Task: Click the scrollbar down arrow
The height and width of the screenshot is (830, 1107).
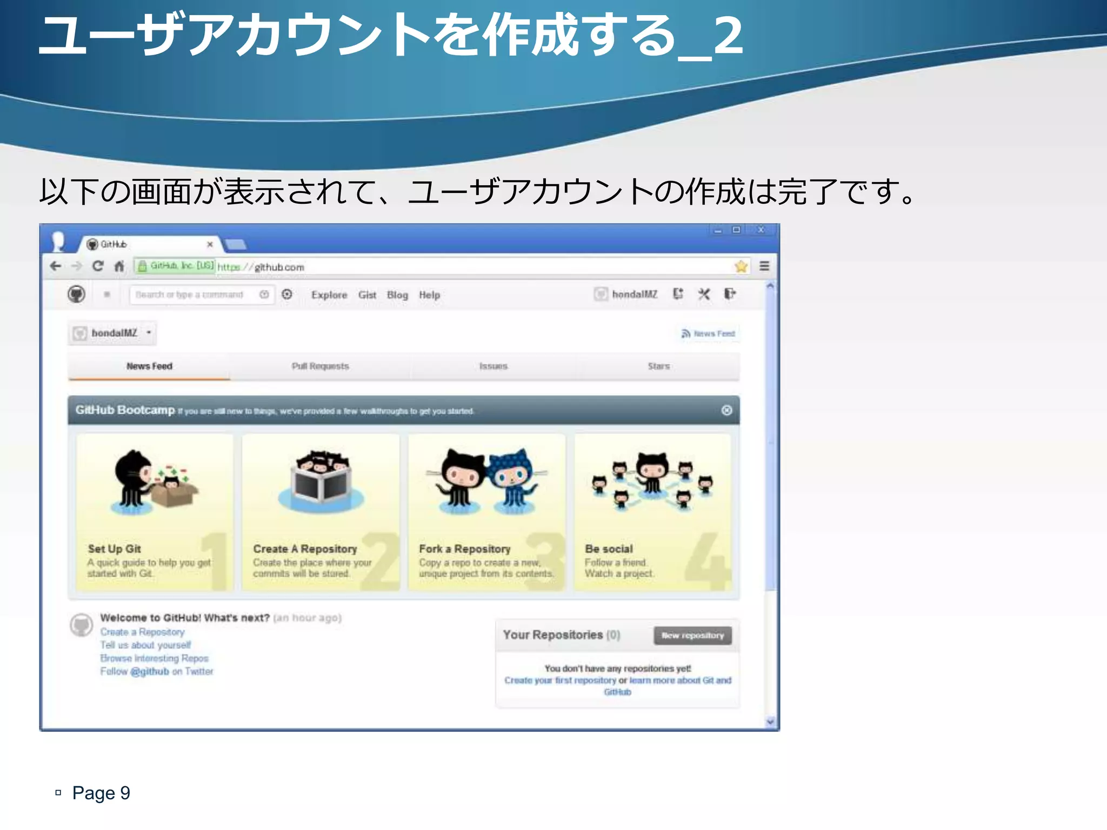Action: pos(771,721)
